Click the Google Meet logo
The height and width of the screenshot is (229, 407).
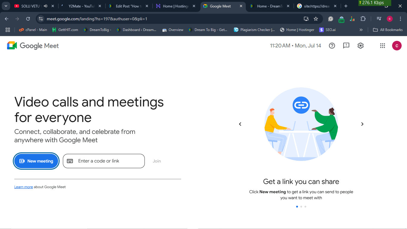pos(33,46)
